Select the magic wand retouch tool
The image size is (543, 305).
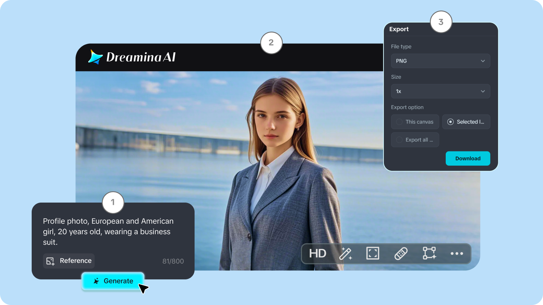point(345,253)
